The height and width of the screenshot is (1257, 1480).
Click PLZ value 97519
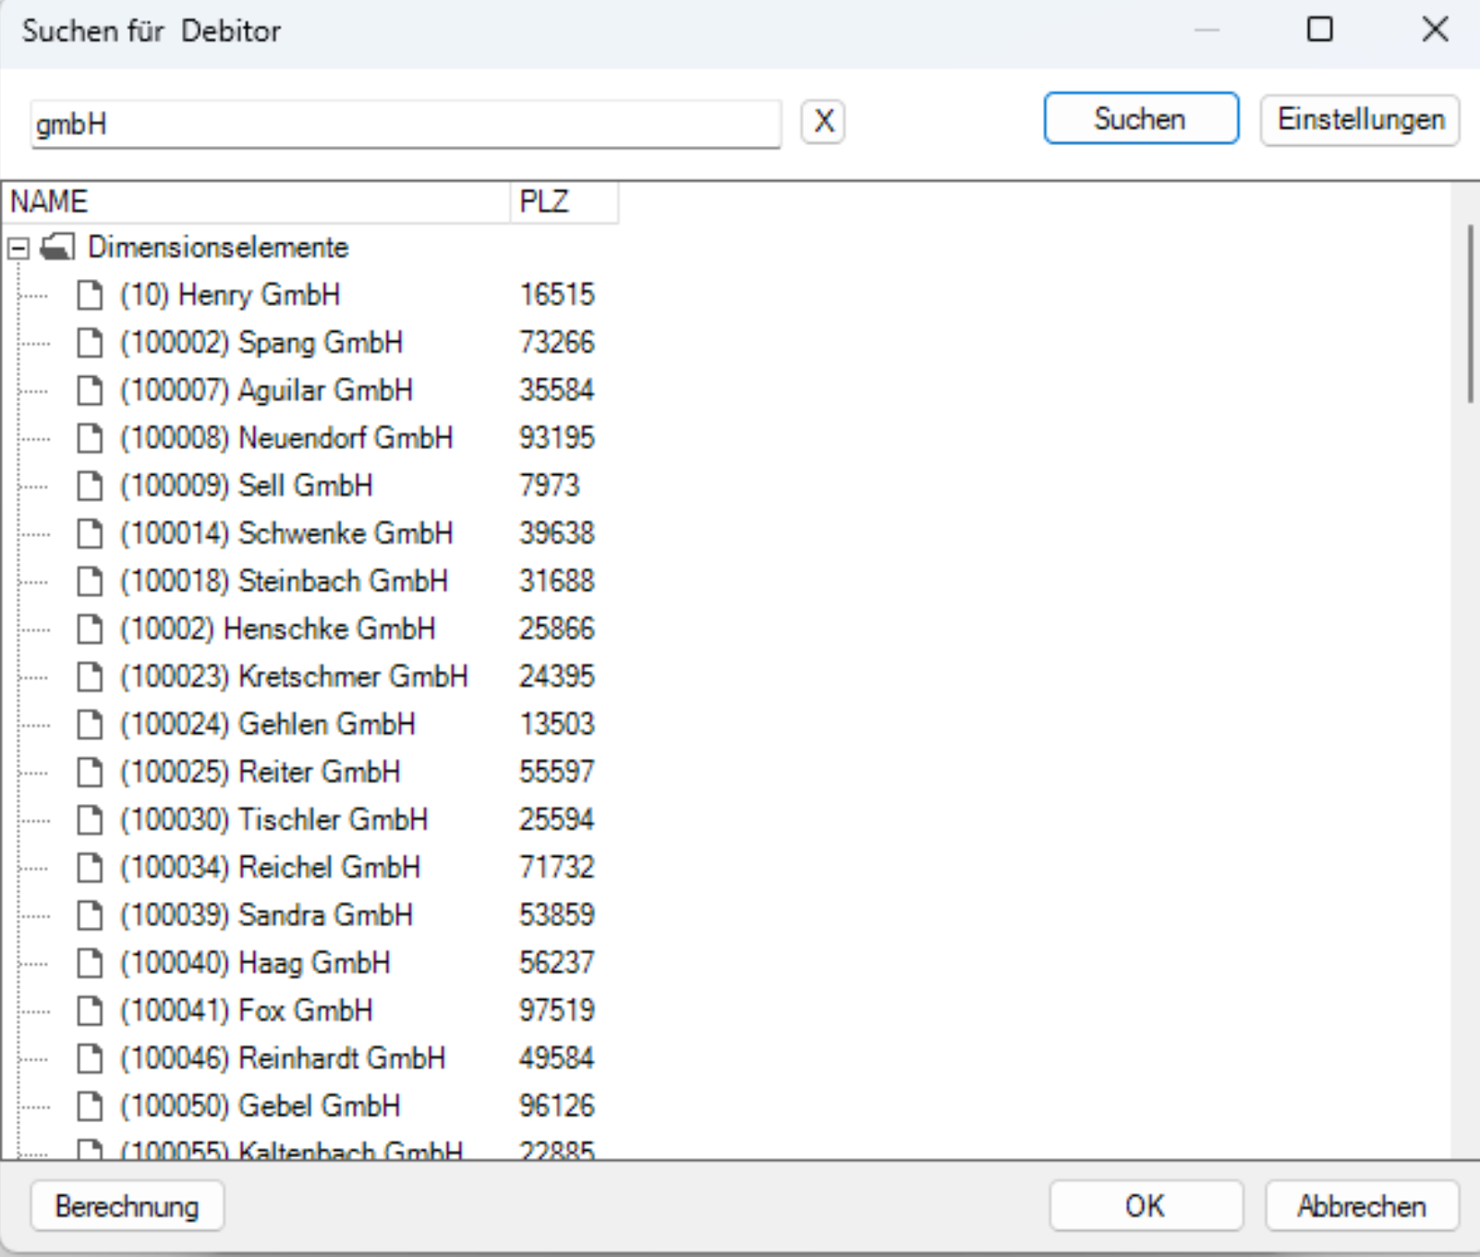557,1011
